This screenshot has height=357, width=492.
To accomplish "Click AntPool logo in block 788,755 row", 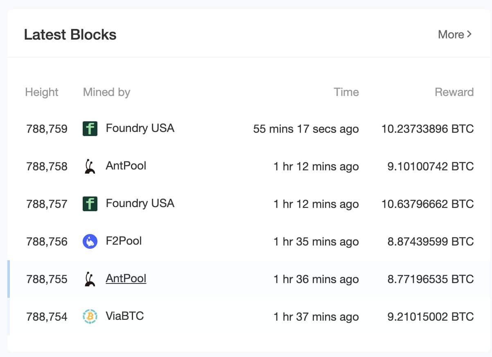I will point(90,279).
